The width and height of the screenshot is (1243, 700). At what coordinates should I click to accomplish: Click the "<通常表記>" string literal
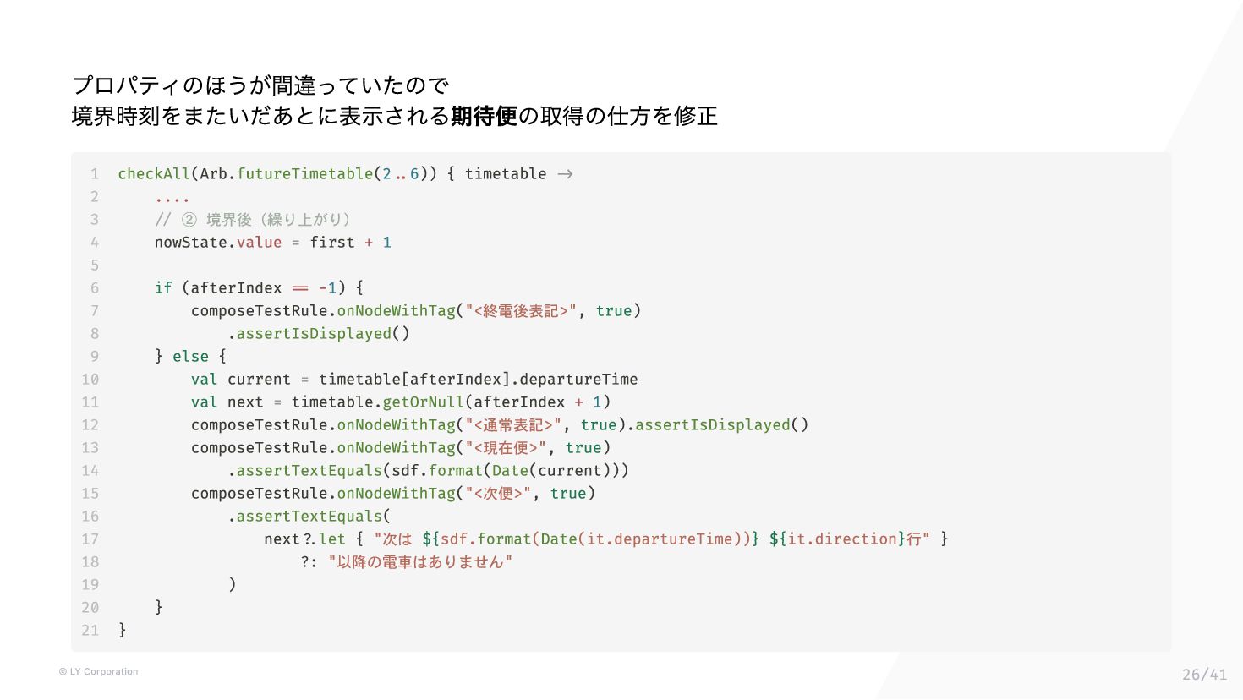pyautogui.click(x=513, y=425)
